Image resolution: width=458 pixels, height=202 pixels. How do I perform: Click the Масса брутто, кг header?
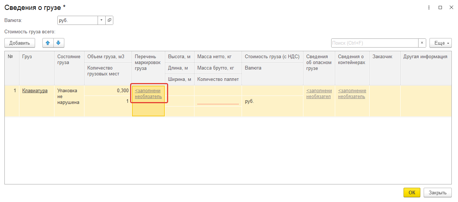click(x=218, y=68)
